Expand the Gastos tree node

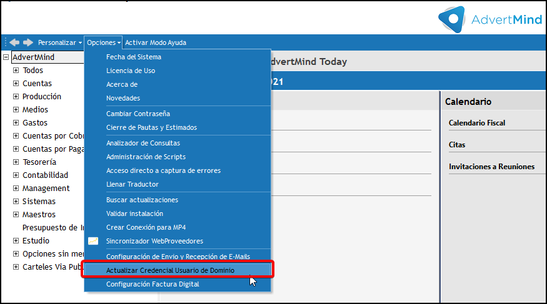point(16,122)
